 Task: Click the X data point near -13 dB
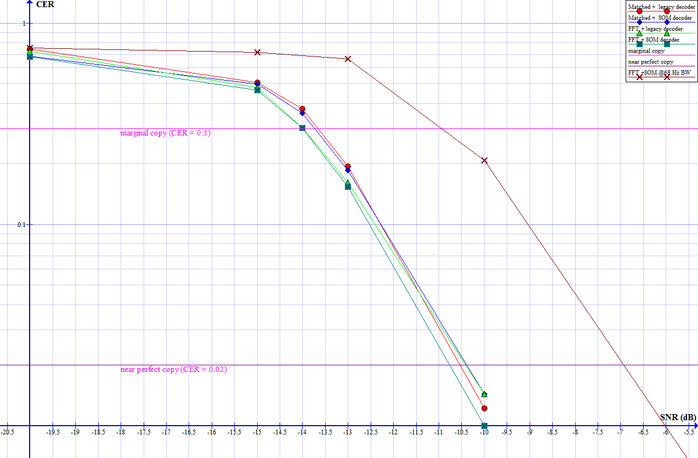(x=348, y=59)
